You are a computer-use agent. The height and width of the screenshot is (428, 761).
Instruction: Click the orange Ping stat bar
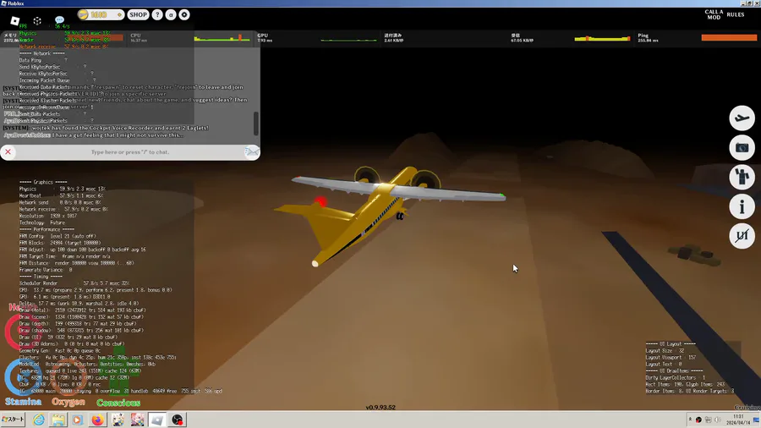[x=729, y=37]
